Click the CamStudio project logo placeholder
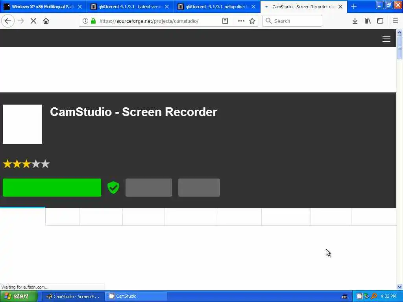This screenshot has width=403, height=302. pos(22,124)
